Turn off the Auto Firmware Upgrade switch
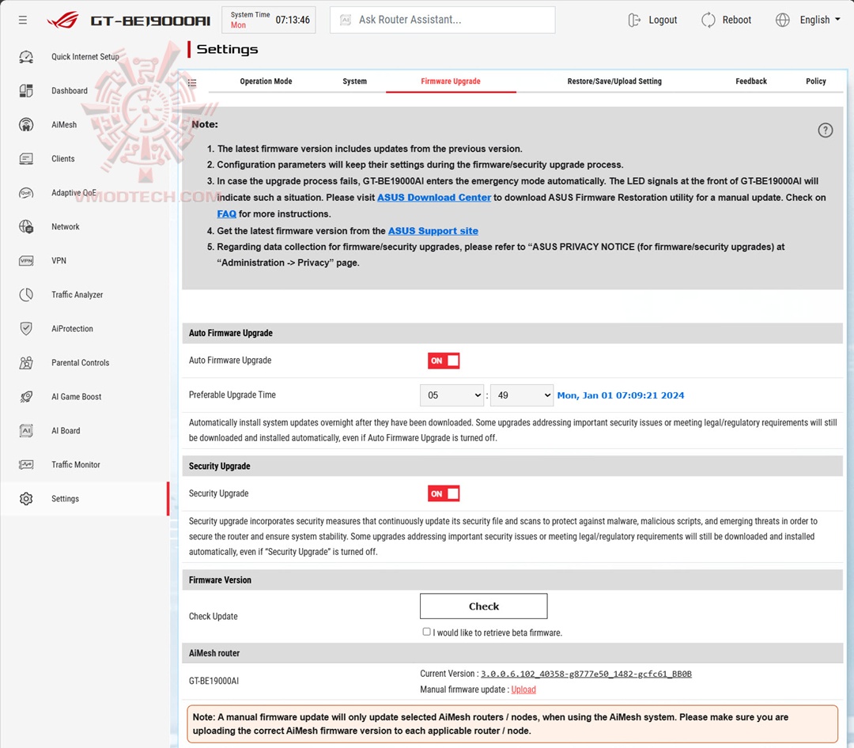 (444, 361)
